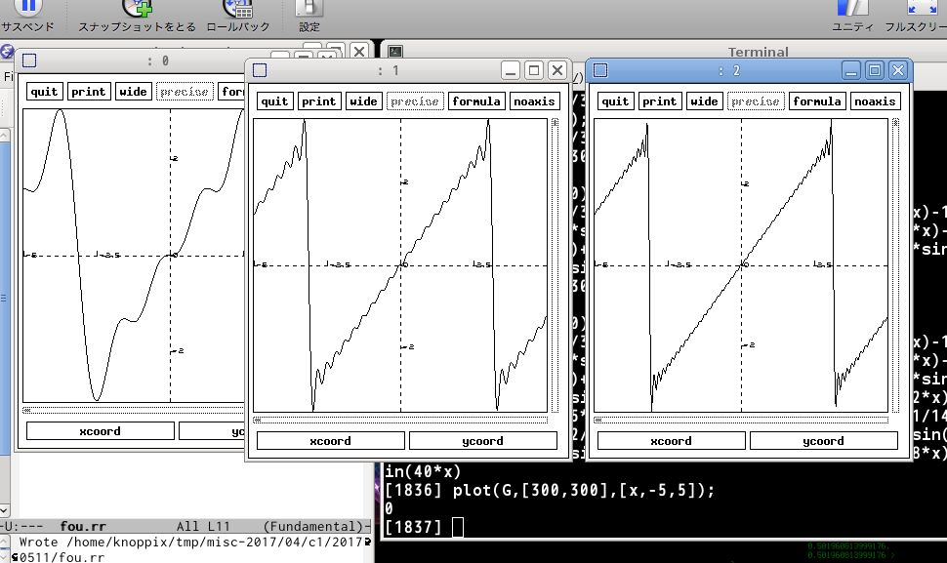Close plot window 1

click(557, 70)
